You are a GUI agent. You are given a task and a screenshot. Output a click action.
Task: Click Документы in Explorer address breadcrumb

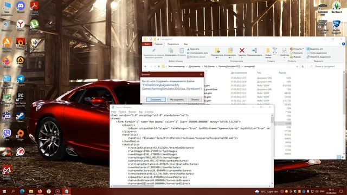tap(194, 66)
